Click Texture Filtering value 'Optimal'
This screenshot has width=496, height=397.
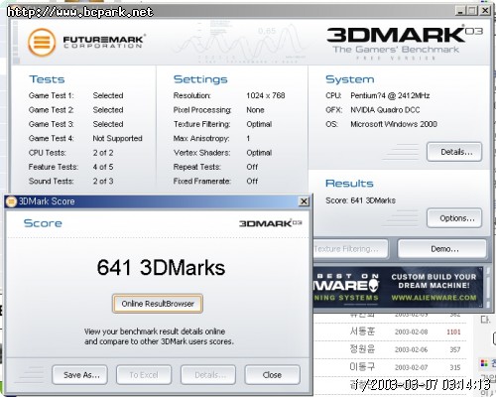point(259,124)
